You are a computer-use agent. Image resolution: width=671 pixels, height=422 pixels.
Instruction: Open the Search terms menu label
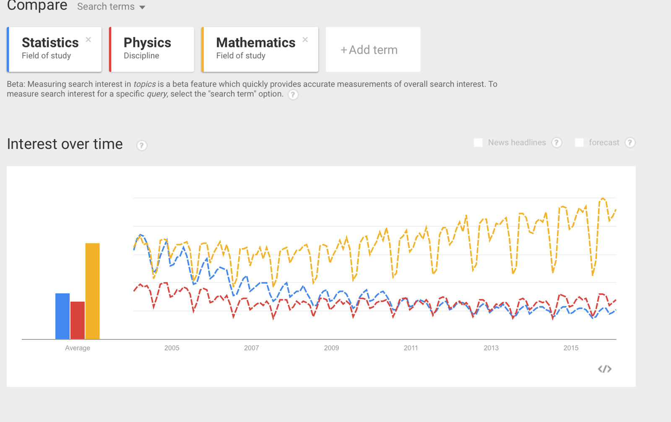[106, 7]
